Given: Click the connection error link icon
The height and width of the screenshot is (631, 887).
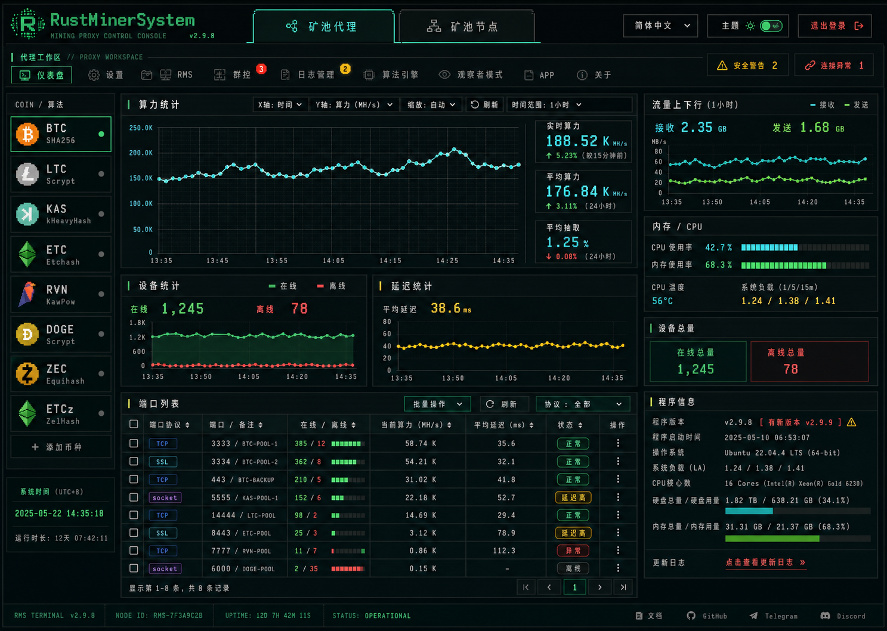Looking at the screenshot, I should [x=809, y=66].
